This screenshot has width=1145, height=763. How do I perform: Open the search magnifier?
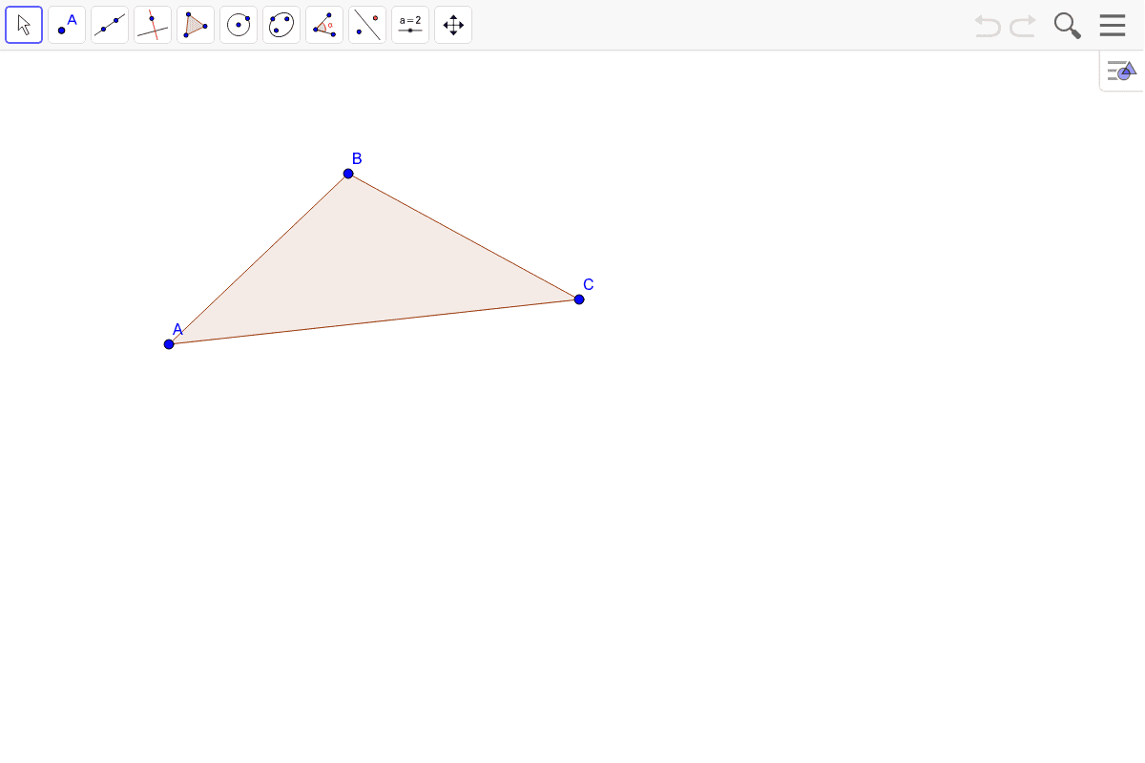point(1068,26)
